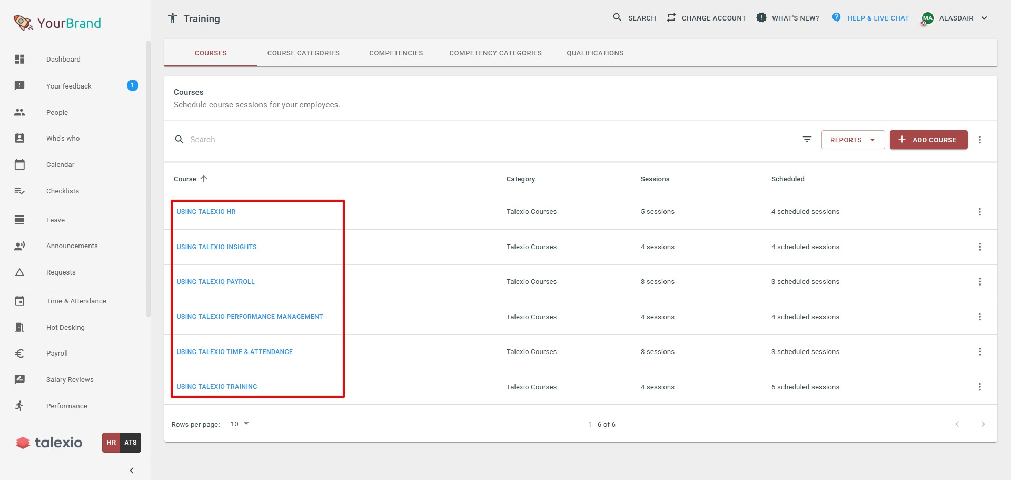Select the Courses tab

point(211,53)
